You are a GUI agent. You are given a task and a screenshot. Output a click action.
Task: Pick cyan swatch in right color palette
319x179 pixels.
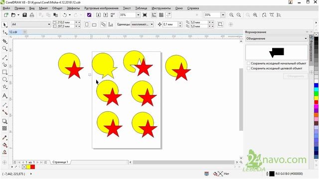point(316,89)
